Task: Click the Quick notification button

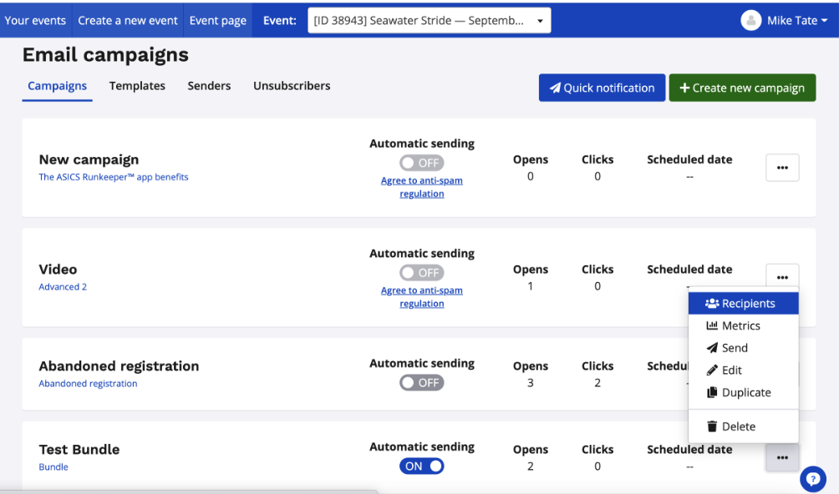Action: [602, 88]
